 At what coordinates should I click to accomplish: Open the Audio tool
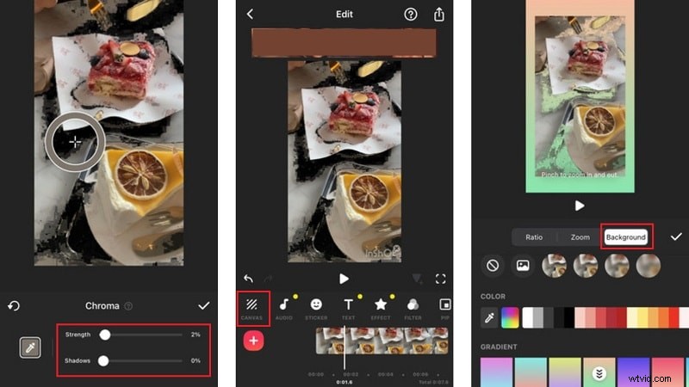(x=283, y=309)
